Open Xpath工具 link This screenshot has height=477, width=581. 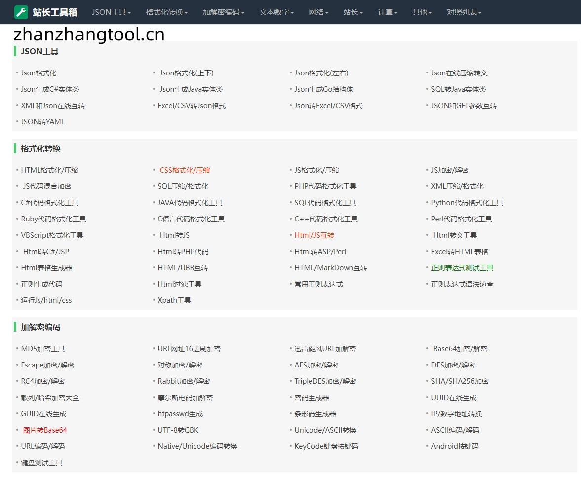(174, 300)
